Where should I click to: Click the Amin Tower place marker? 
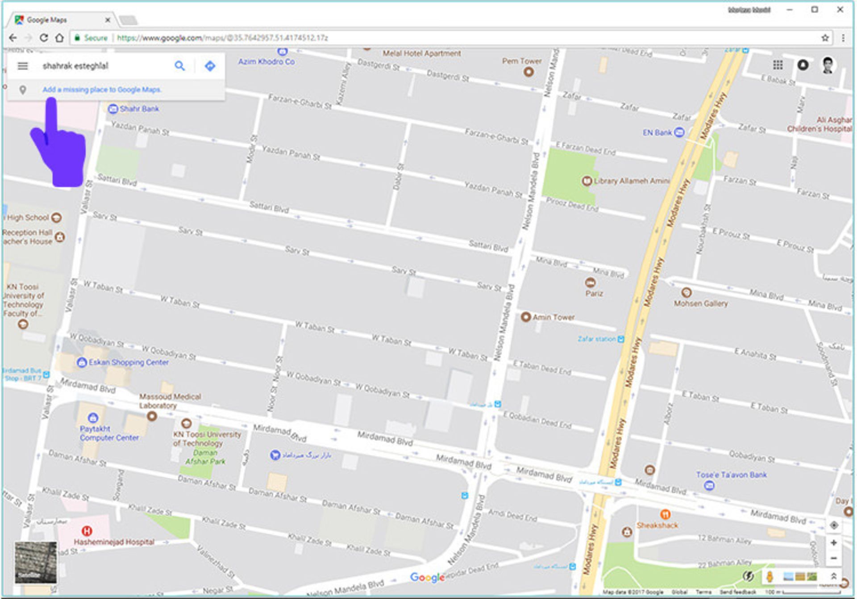click(x=526, y=317)
